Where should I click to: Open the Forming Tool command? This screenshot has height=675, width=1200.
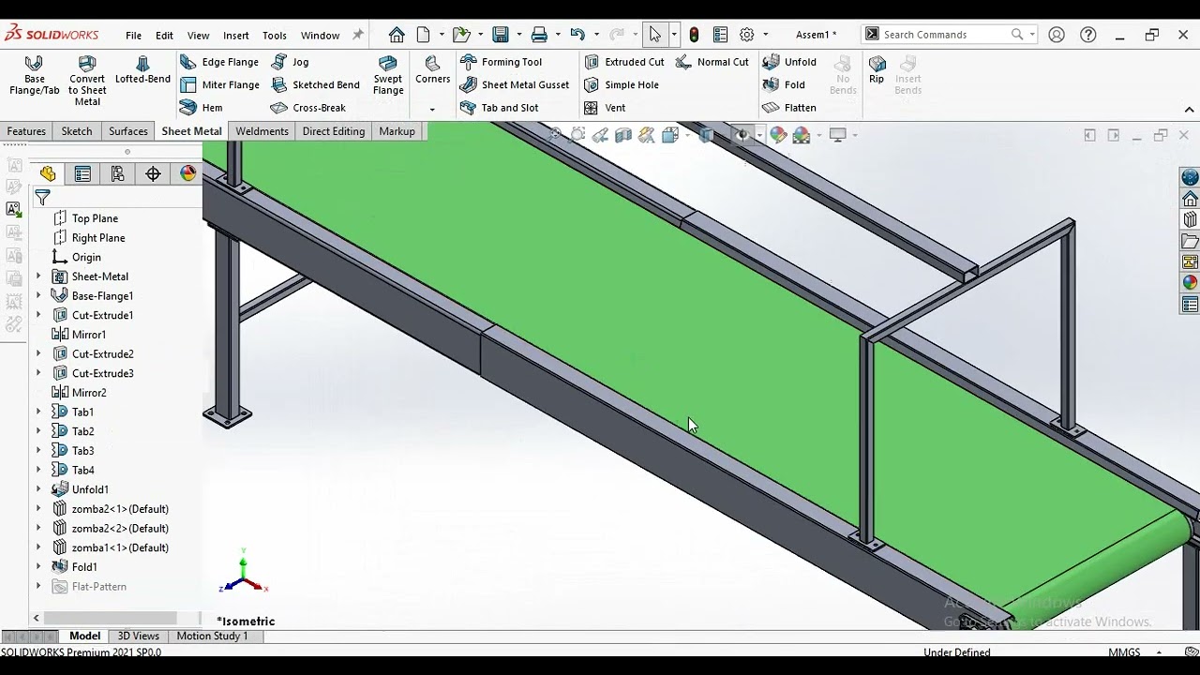(x=502, y=62)
